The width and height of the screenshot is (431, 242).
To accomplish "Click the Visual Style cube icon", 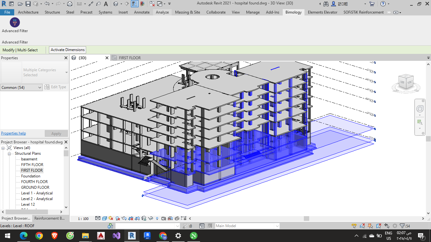I will pos(104,218).
